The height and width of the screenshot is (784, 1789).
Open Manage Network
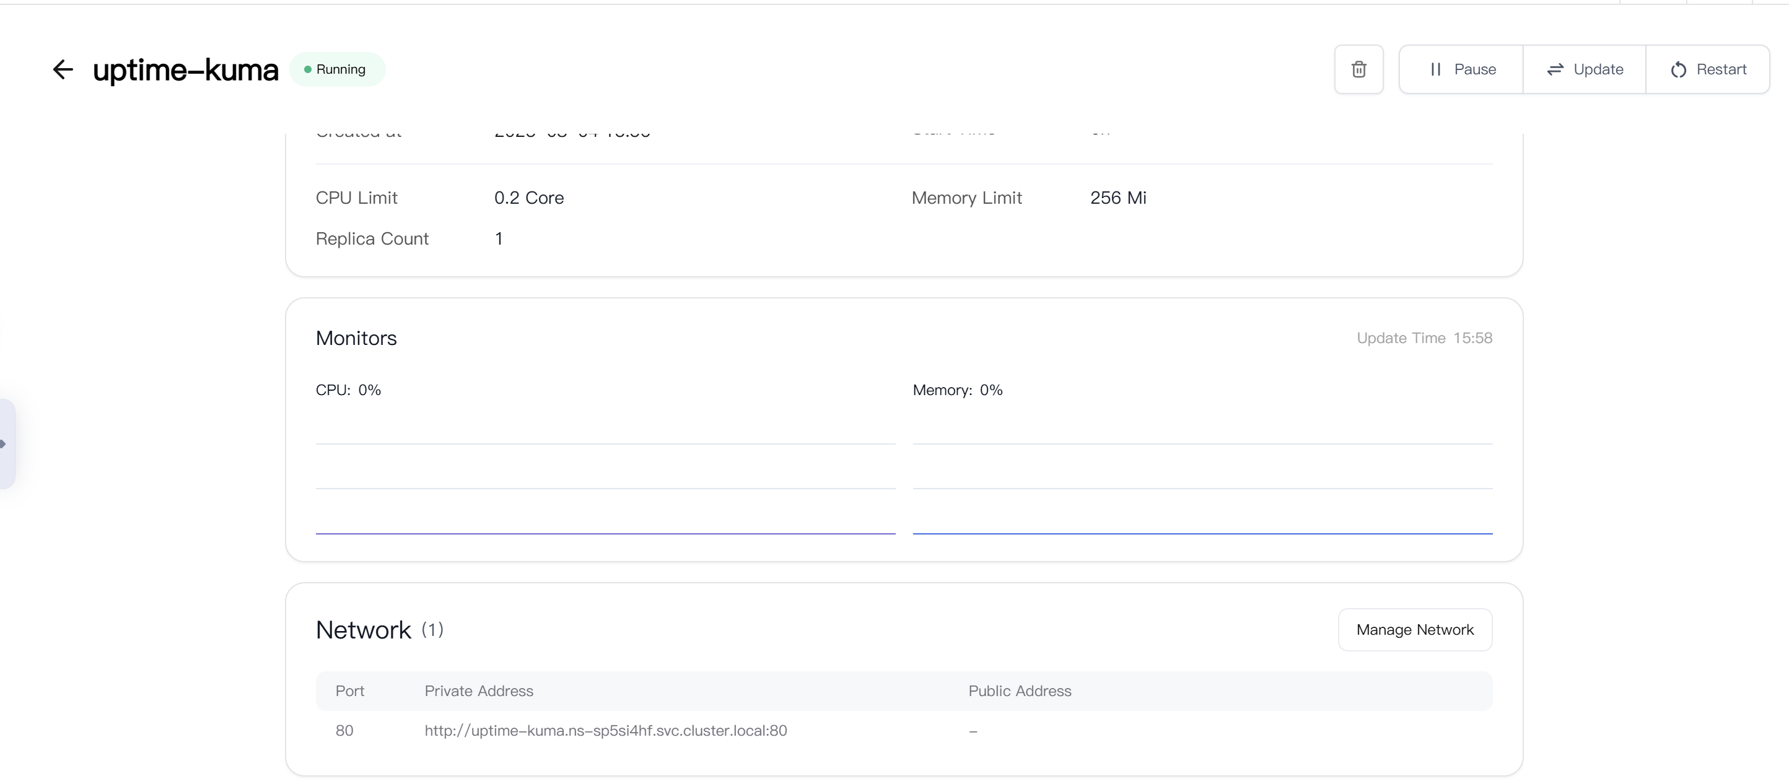pyautogui.click(x=1415, y=630)
